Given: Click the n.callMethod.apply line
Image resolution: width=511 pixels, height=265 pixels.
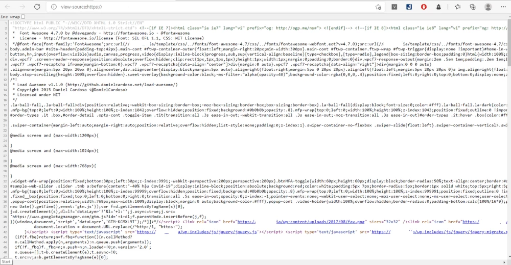Looking at the screenshot, I should [x=83, y=242].
